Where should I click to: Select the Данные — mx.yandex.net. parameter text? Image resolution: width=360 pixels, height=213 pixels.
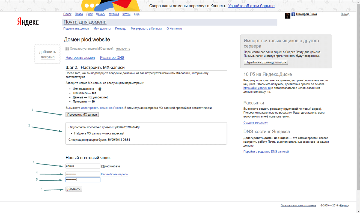coord(91,97)
